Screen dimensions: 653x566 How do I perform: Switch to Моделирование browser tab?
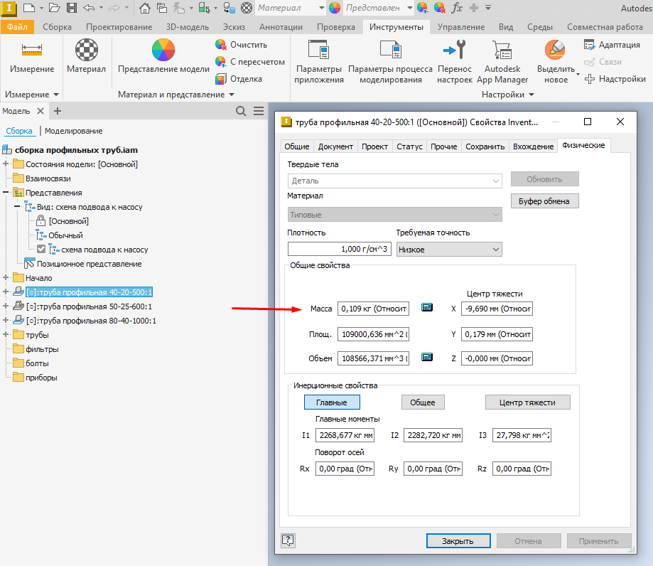pyautogui.click(x=74, y=131)
